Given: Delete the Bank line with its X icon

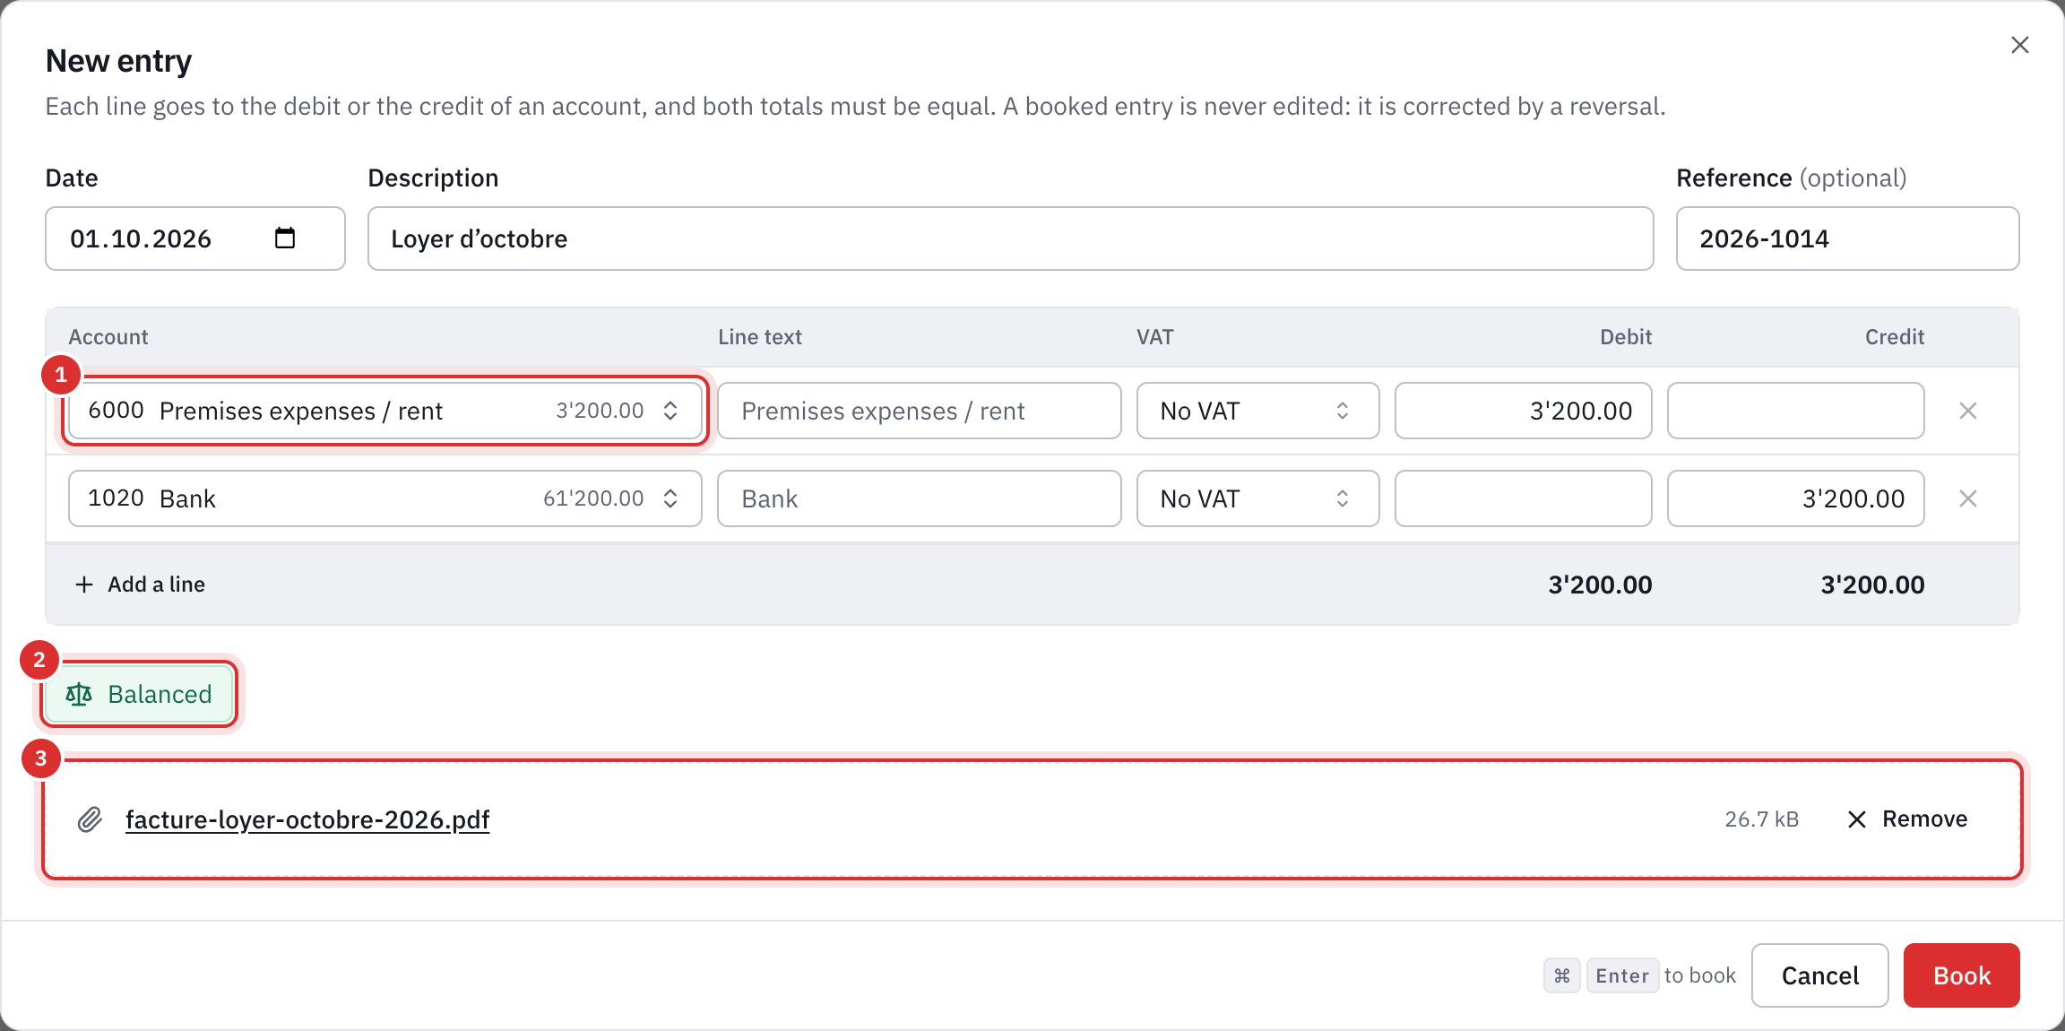Looking at the screenshot, I should pos(1968,498).
